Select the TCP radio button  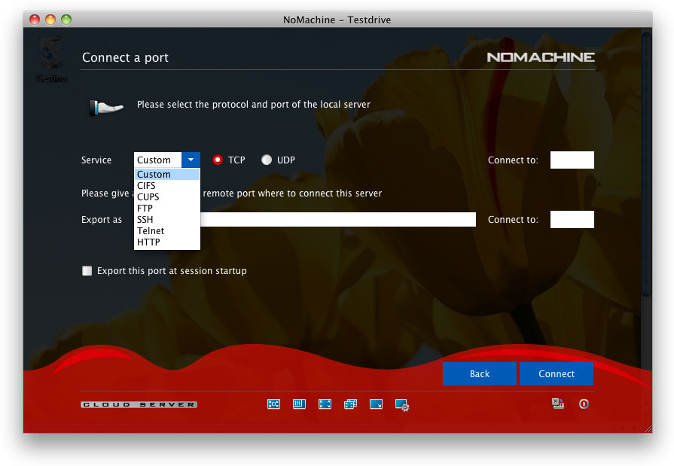tap(218, 160)
